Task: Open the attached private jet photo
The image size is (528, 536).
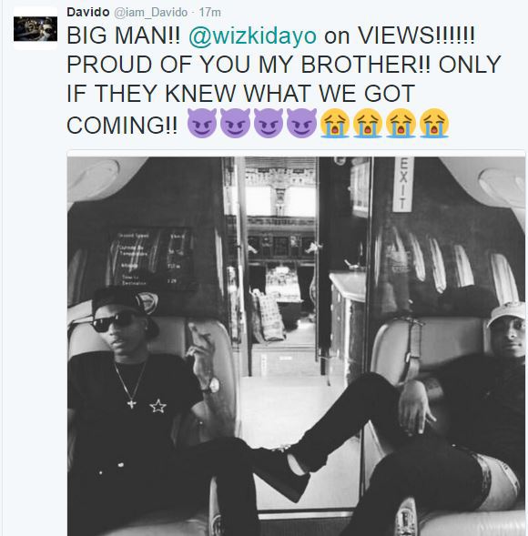Action: pyautogui.click(x=297, y=346)
